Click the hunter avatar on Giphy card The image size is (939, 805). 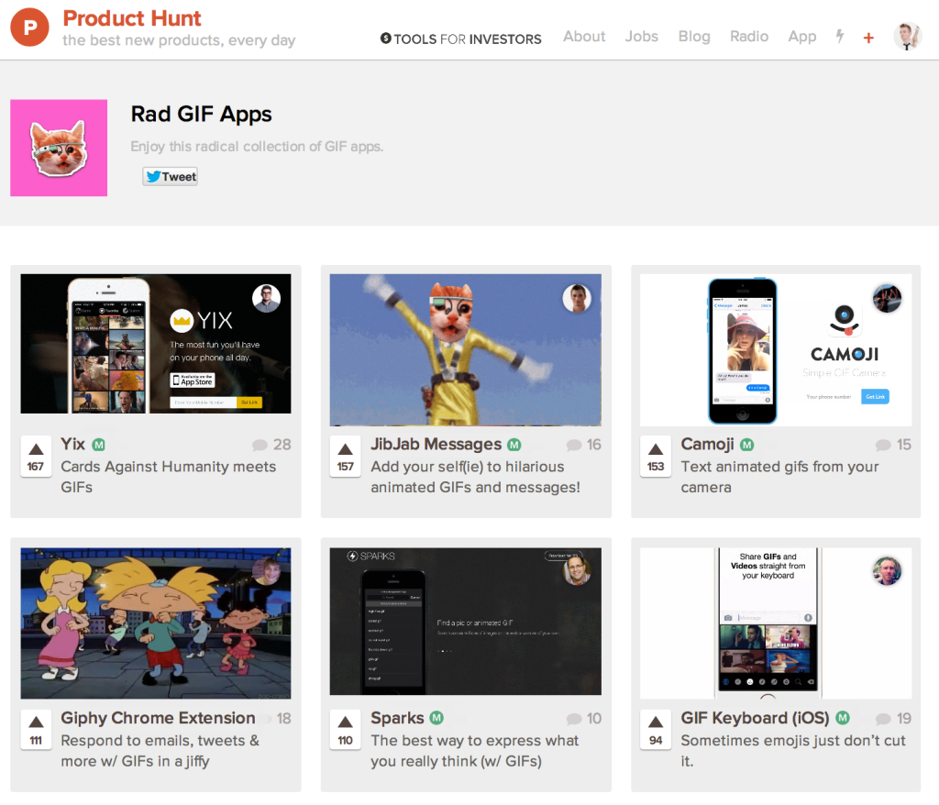point(267,571)
